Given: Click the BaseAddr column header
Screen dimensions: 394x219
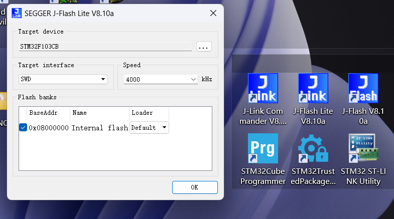Looking at the screenshot, I should [49, 113].
